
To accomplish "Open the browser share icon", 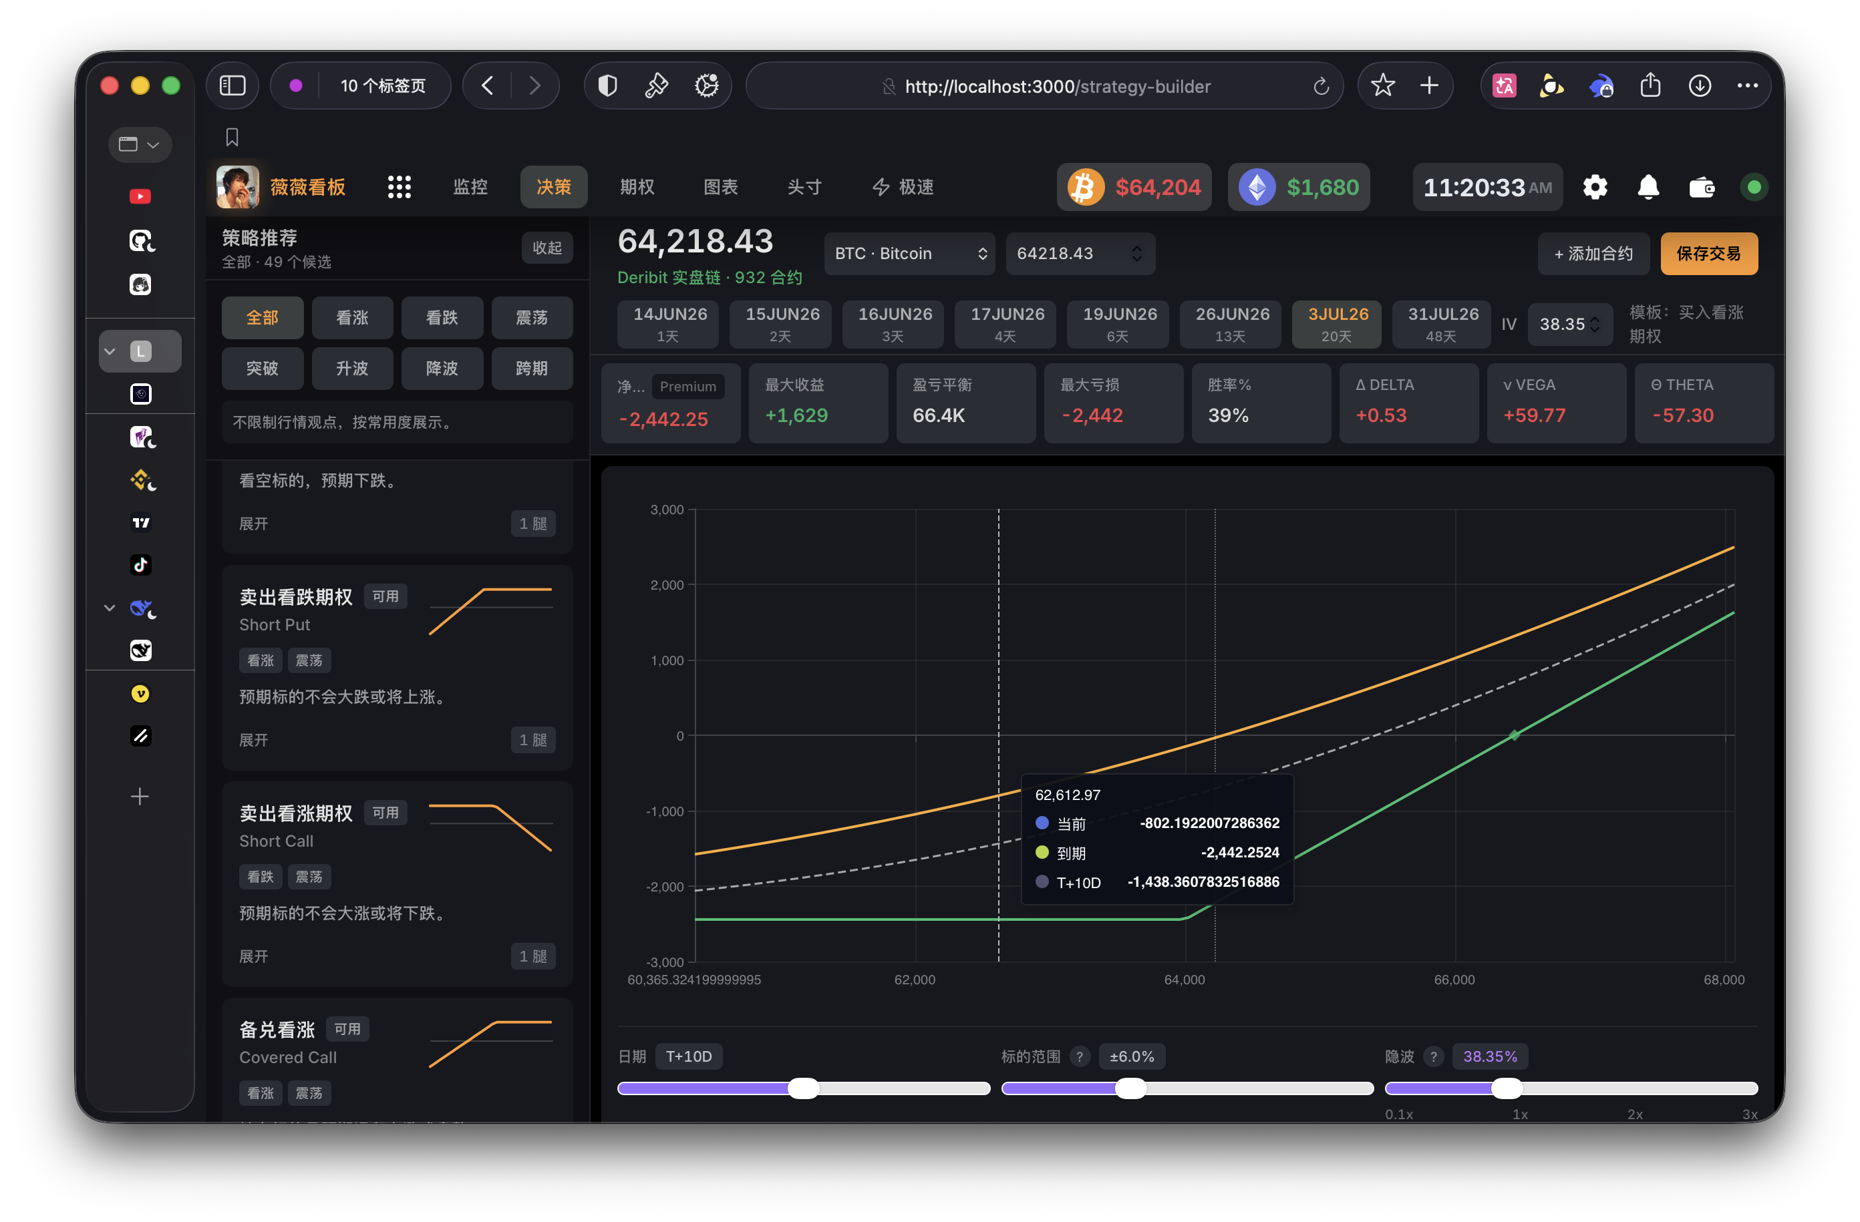I will [1650, 86].
